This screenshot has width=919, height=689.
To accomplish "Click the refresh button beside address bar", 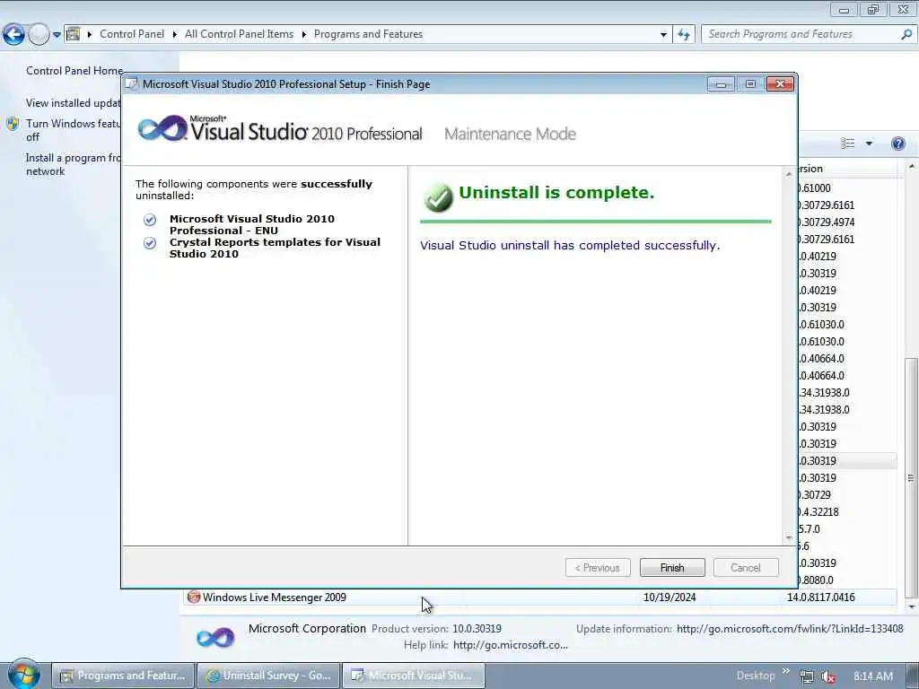I will pos(683,35).
